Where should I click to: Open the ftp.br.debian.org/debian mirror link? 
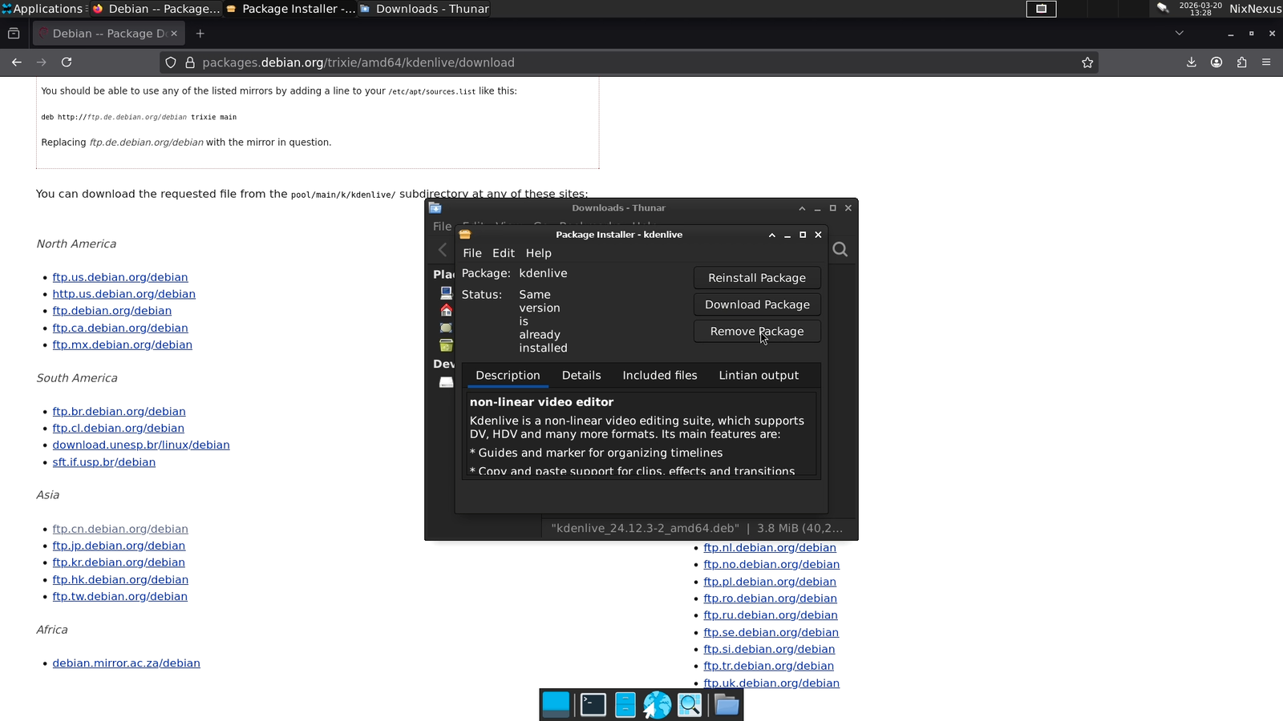click(119, 412)
